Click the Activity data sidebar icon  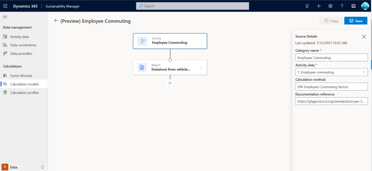pyautogui.click(x=5, y=37)
